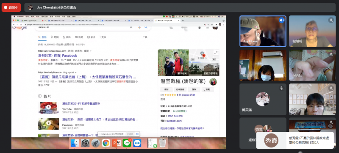The image size is (339, 153).
Task: Open Google Chrome from the Dock
Action: [106, 143]
